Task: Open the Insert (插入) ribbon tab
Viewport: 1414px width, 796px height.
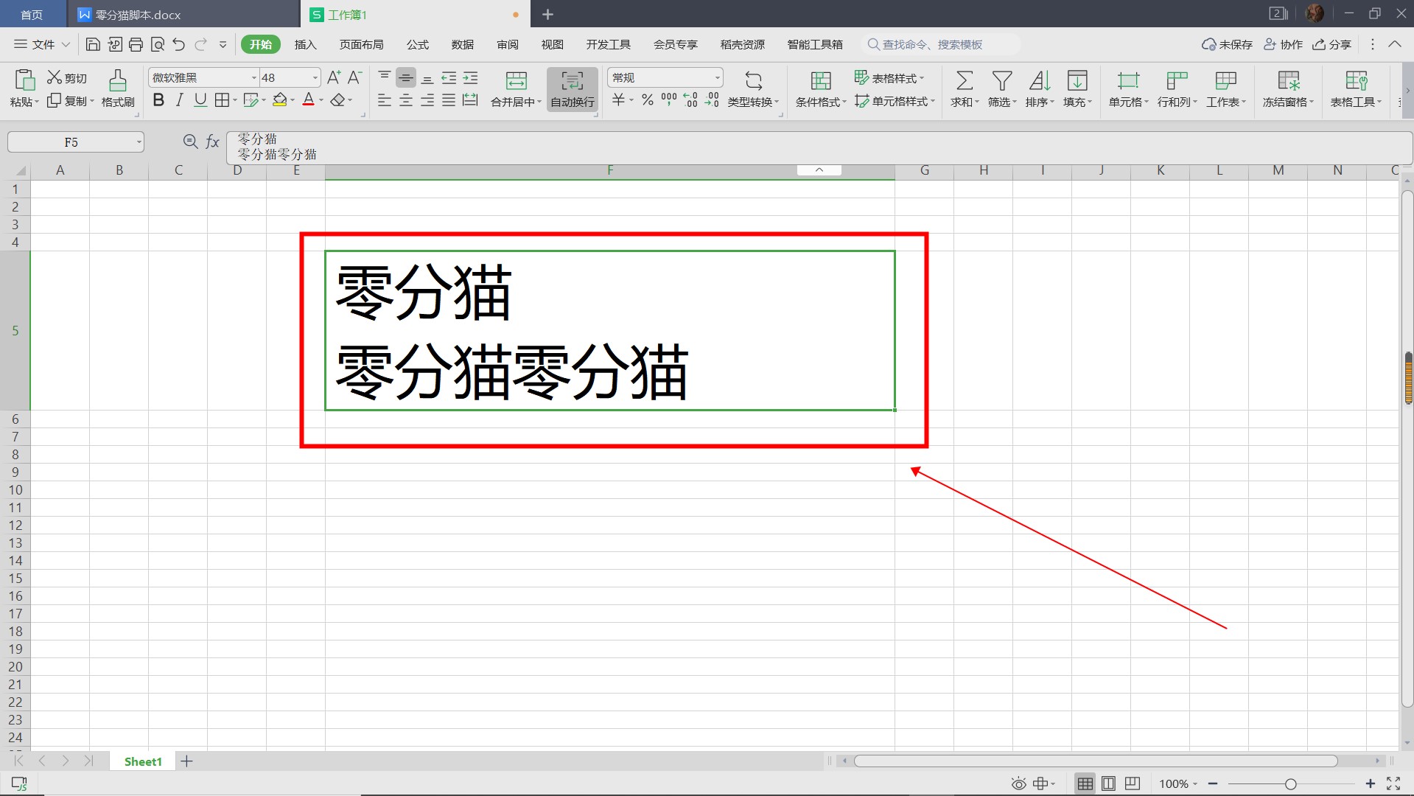Action: [x=305, y=45]
